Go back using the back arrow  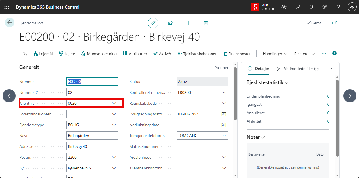click(x=10, y=23)
